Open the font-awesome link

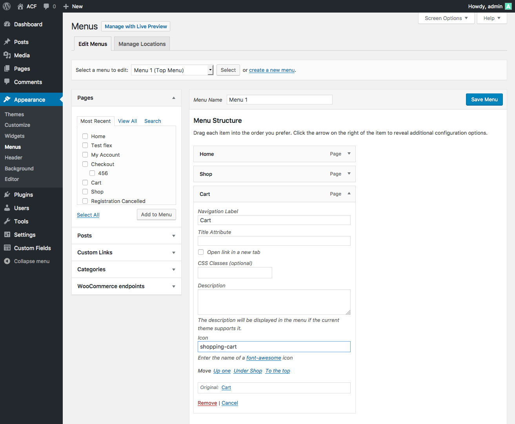pos(264,358)
